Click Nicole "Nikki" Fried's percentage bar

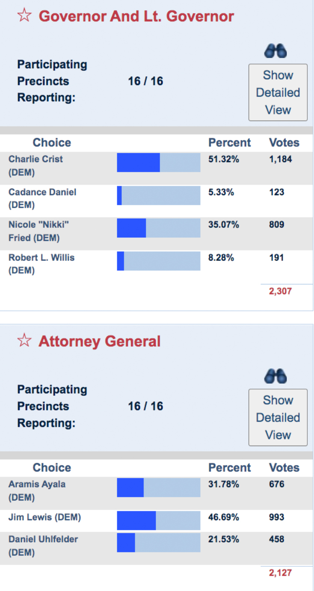coord(158,228)
